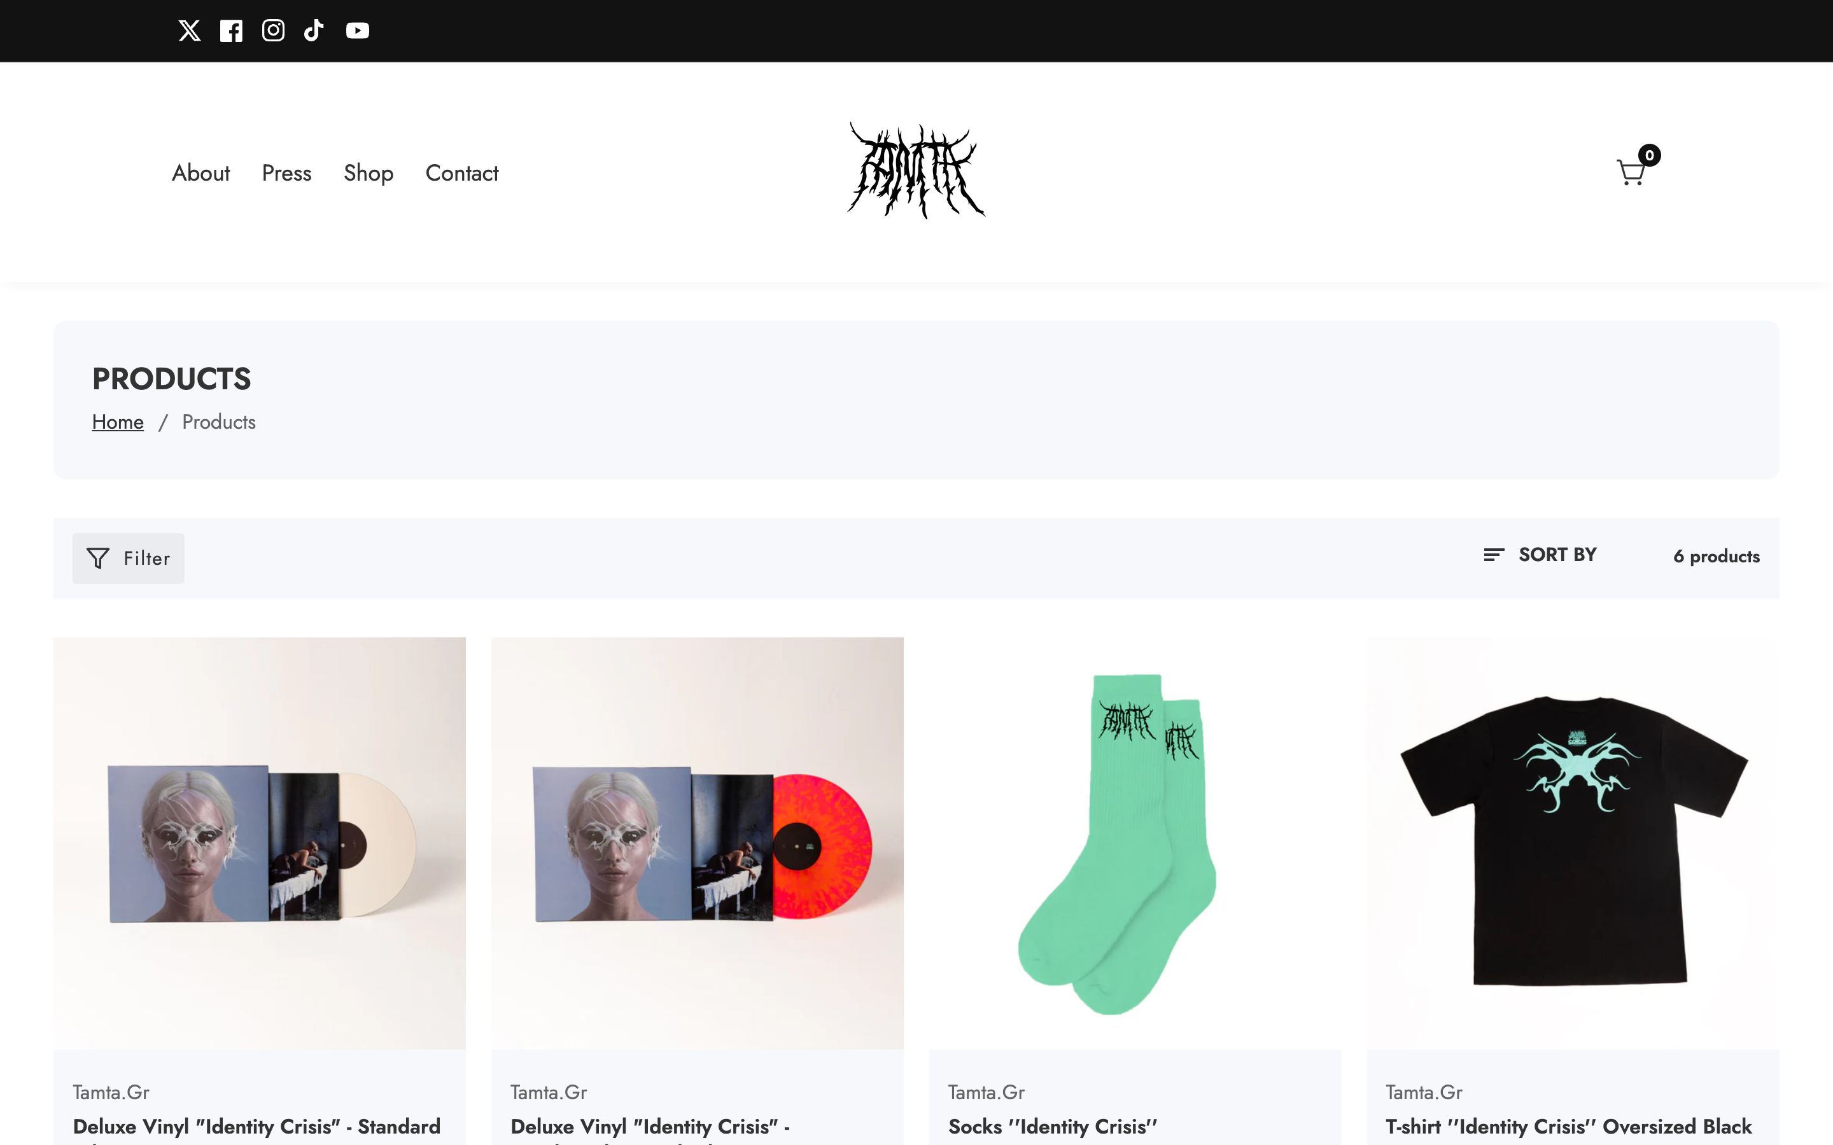Click the Tamta logo in header
The height and width of the screenshot is (1145, 1833).
pos(916,170)
